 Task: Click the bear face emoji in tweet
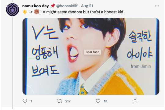tap(37, 12)
